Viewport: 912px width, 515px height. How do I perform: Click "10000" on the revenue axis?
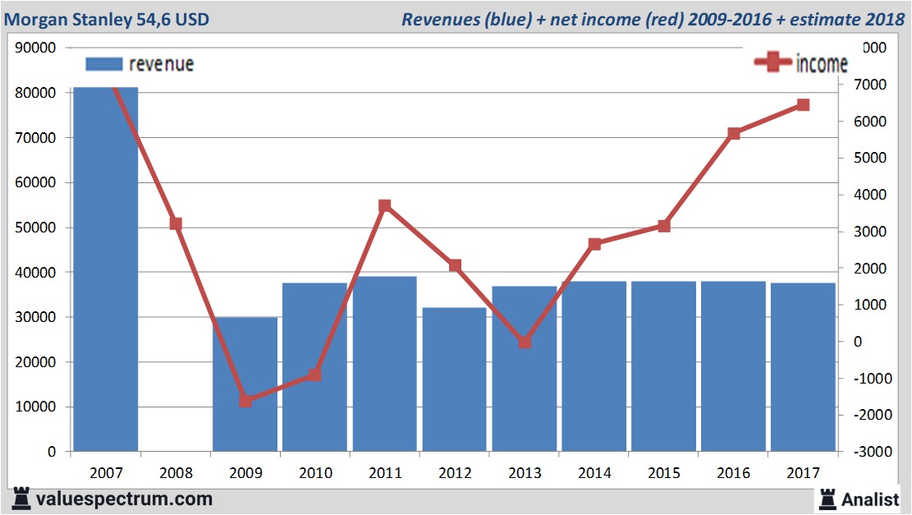tap(35, 407)
